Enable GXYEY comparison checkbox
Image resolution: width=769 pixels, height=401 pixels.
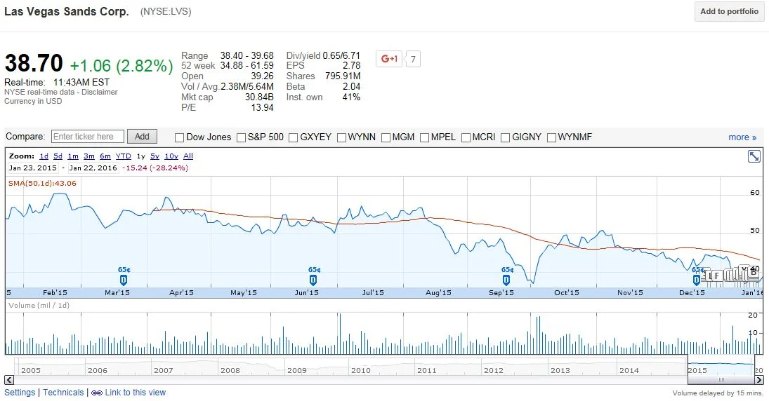294,137
